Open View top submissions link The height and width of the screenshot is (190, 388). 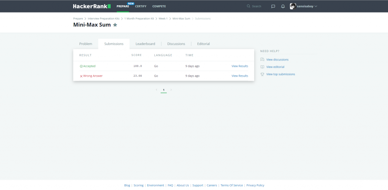tap(281, 74)
